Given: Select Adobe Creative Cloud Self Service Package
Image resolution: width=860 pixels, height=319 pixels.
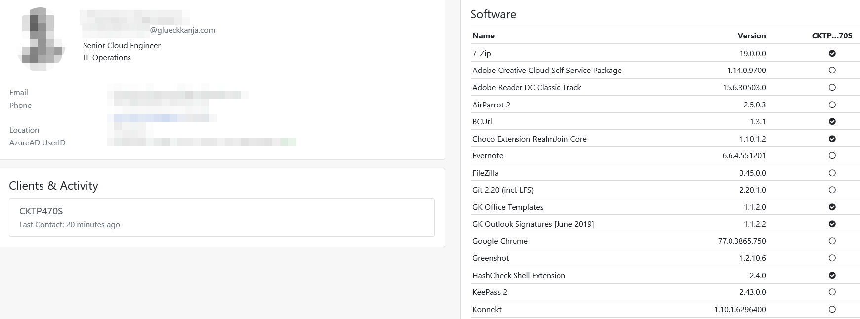Looking at the screenshot, I should pos(547,71).
